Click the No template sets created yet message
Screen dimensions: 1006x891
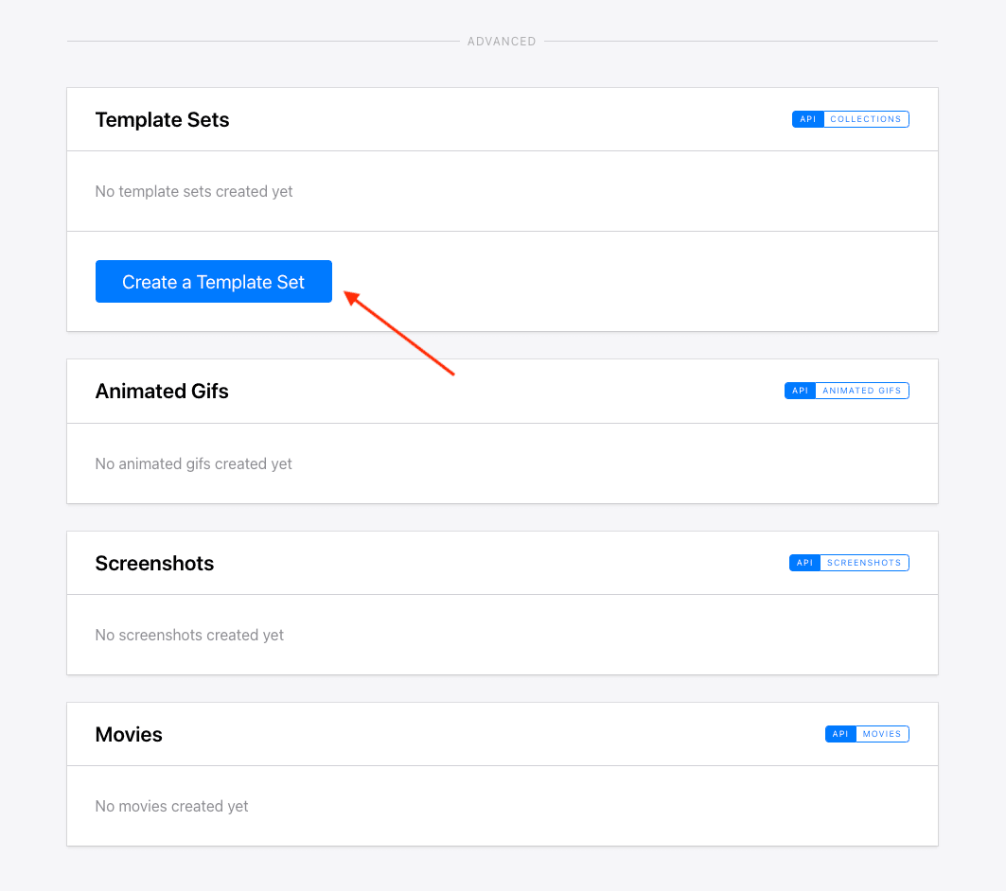(193, 191)
